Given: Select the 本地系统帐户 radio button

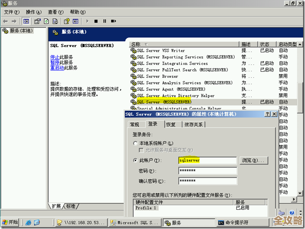Looking at the screenshot, I should click(x=136, y=143).
